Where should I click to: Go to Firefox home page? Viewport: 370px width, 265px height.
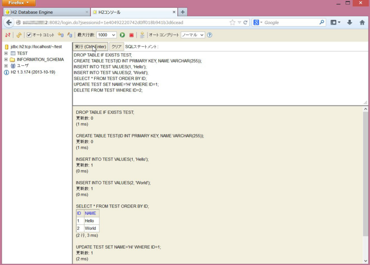(362, 22)
